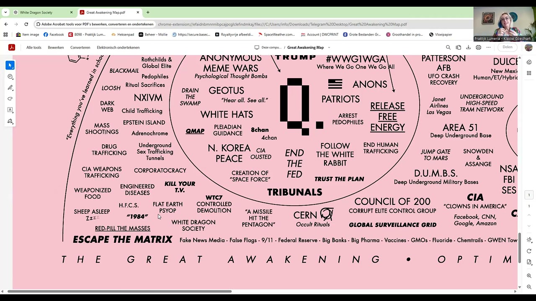Viewport: 536px width, 301px height.
Task: Select the add text box tool
Action: click(x=10, y=110)
